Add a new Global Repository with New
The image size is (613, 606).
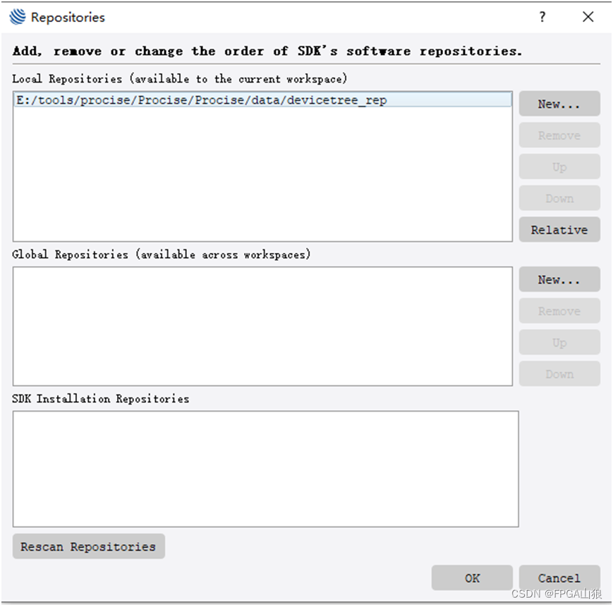click(x=559, y=279)
